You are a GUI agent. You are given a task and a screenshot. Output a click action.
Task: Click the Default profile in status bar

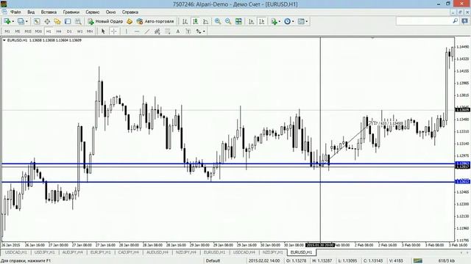pos(213,261)
